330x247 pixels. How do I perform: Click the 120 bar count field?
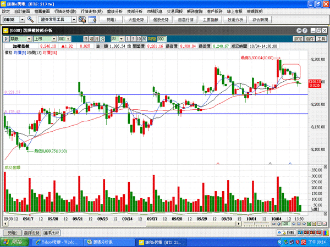point(285,224)
